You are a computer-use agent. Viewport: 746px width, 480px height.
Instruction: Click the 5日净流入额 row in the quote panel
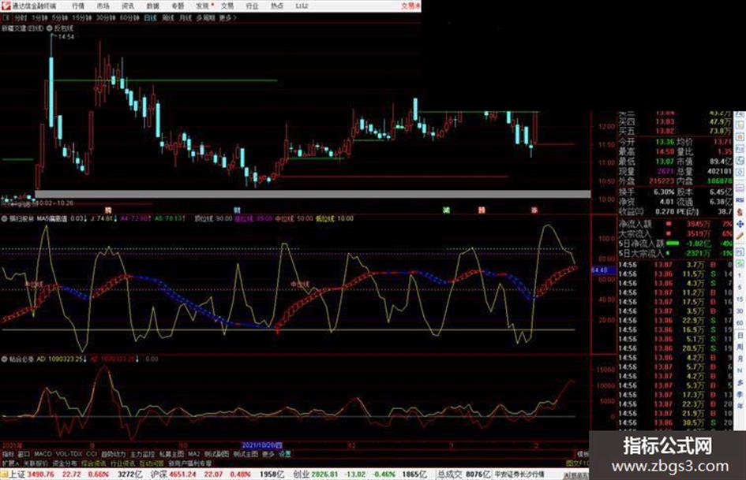coord(675,243)
